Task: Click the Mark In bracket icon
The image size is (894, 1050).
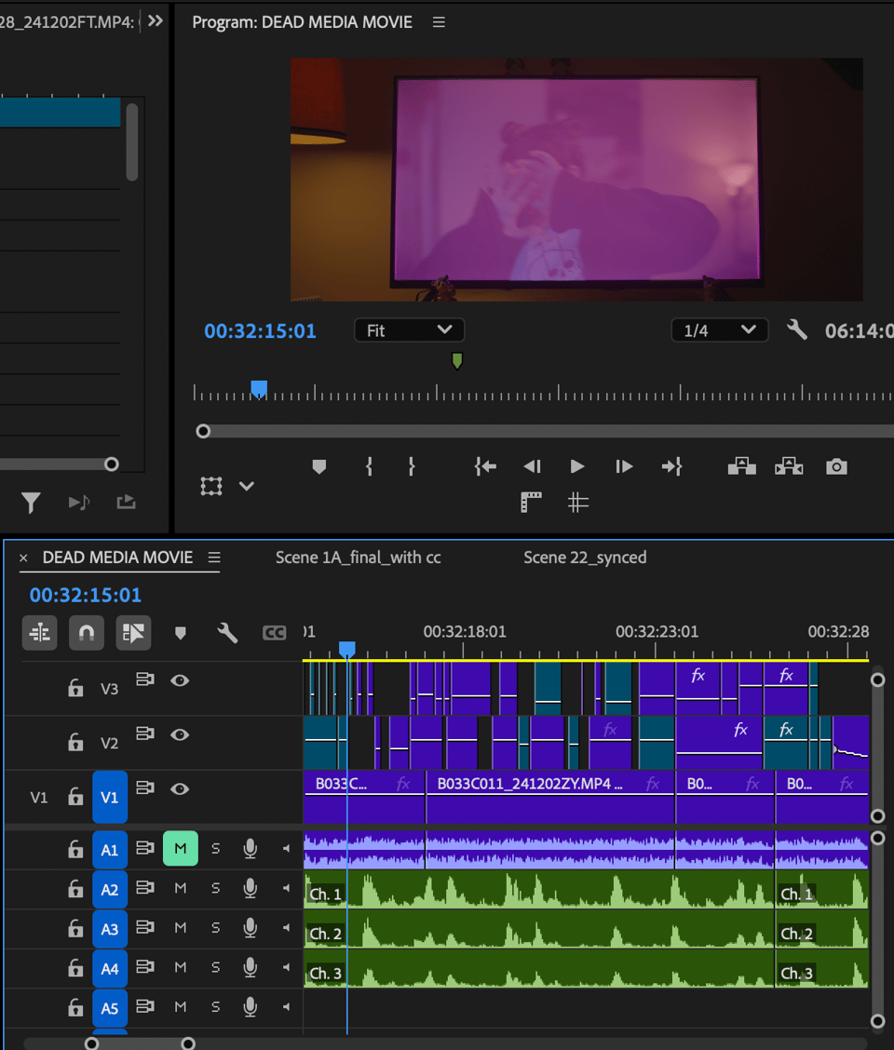Action: (369, 466)
